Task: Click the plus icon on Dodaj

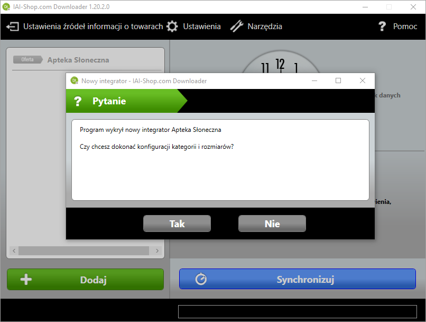Action: [26, 279]
